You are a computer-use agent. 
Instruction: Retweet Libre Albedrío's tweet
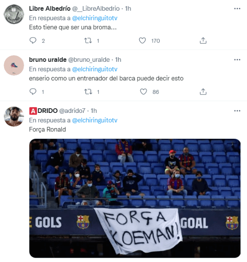tap(88, 41)
